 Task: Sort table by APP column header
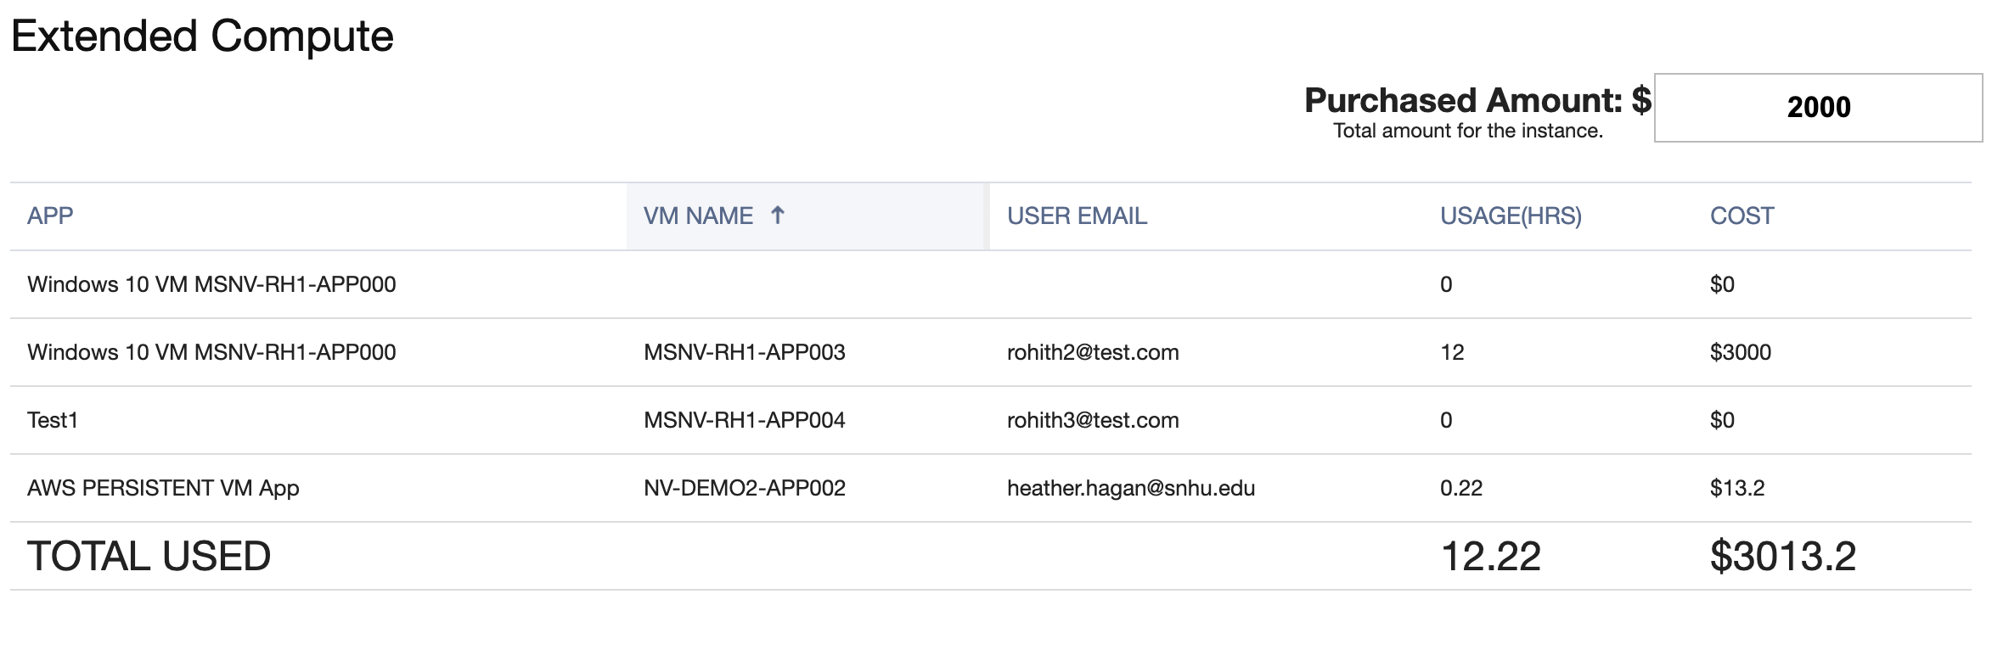[50, 216]
